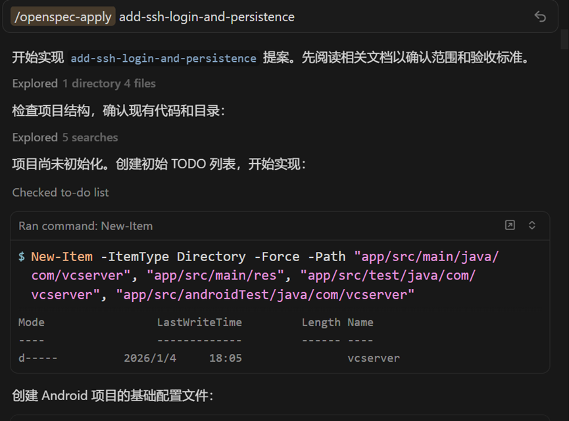Click the Mode column header in the output

point(32,322)
